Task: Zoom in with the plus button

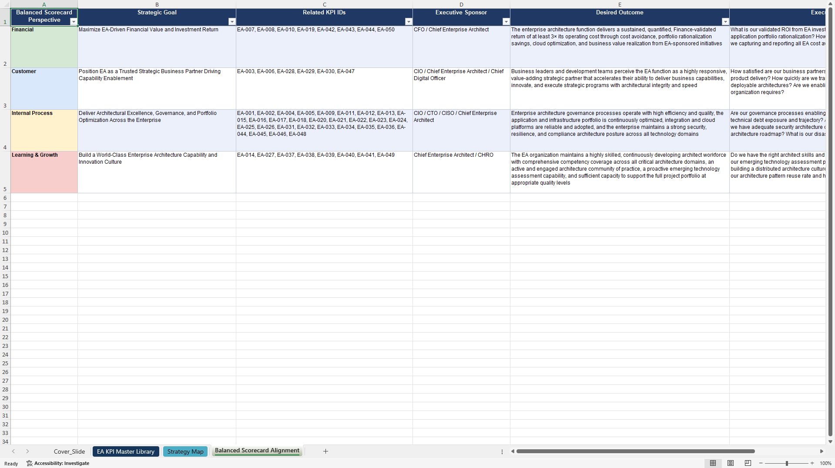Action: tap(812, 463)
